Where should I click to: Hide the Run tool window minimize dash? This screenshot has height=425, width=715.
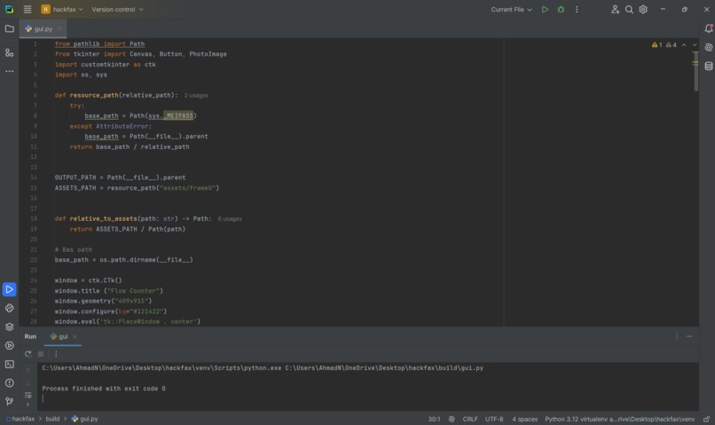(689, 336)
